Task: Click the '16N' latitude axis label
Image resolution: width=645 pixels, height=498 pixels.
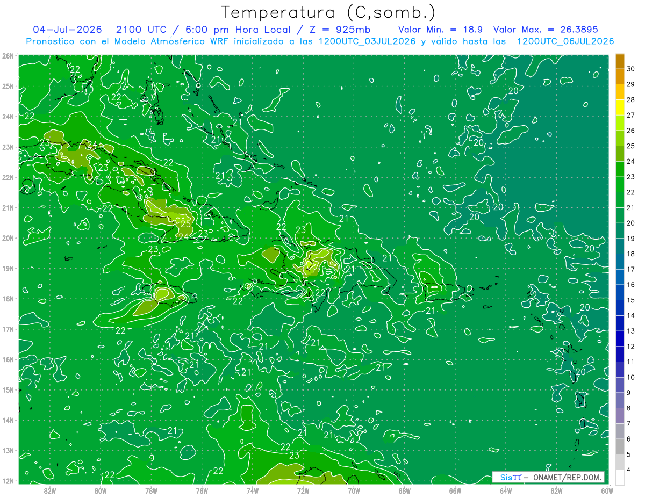Action: pyautogui.click(x=8, y=359)
